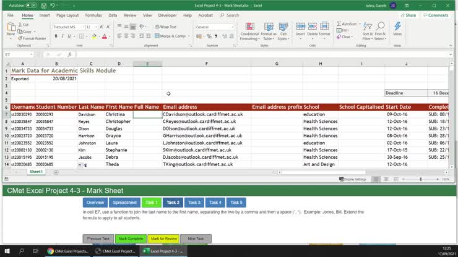This screenshot has height=257, width=458.
Task: Click Merge & Center
Action: pyautogui.click(x=170, y=36)
